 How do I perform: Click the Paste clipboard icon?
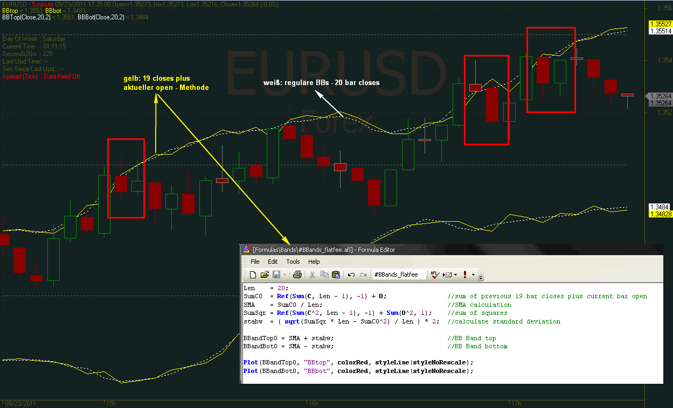point(336,275)
